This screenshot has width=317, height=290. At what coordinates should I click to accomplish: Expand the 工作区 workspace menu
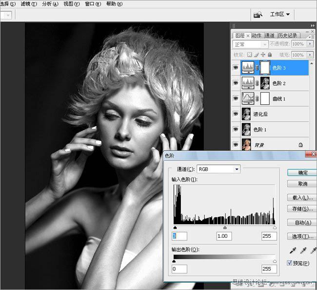click(x=280, y=15)
